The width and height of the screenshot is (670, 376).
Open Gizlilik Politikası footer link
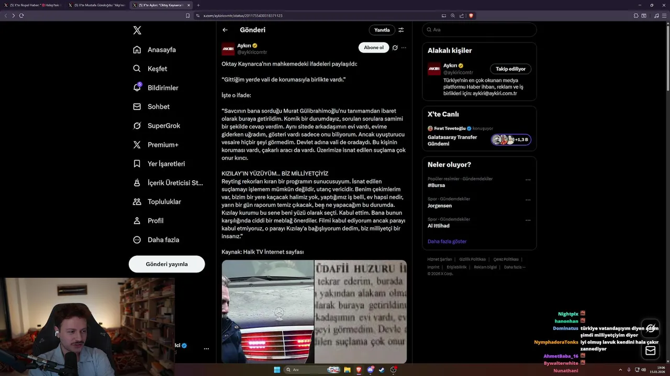473,259
